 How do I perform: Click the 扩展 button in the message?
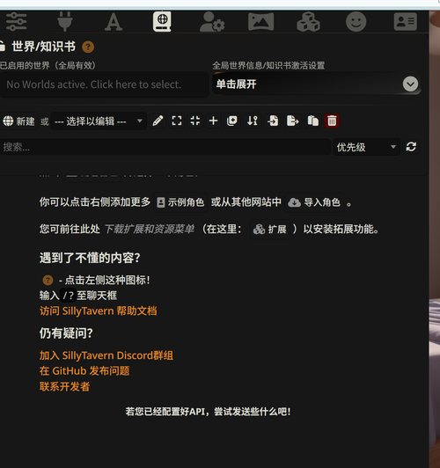click(270, 230)
